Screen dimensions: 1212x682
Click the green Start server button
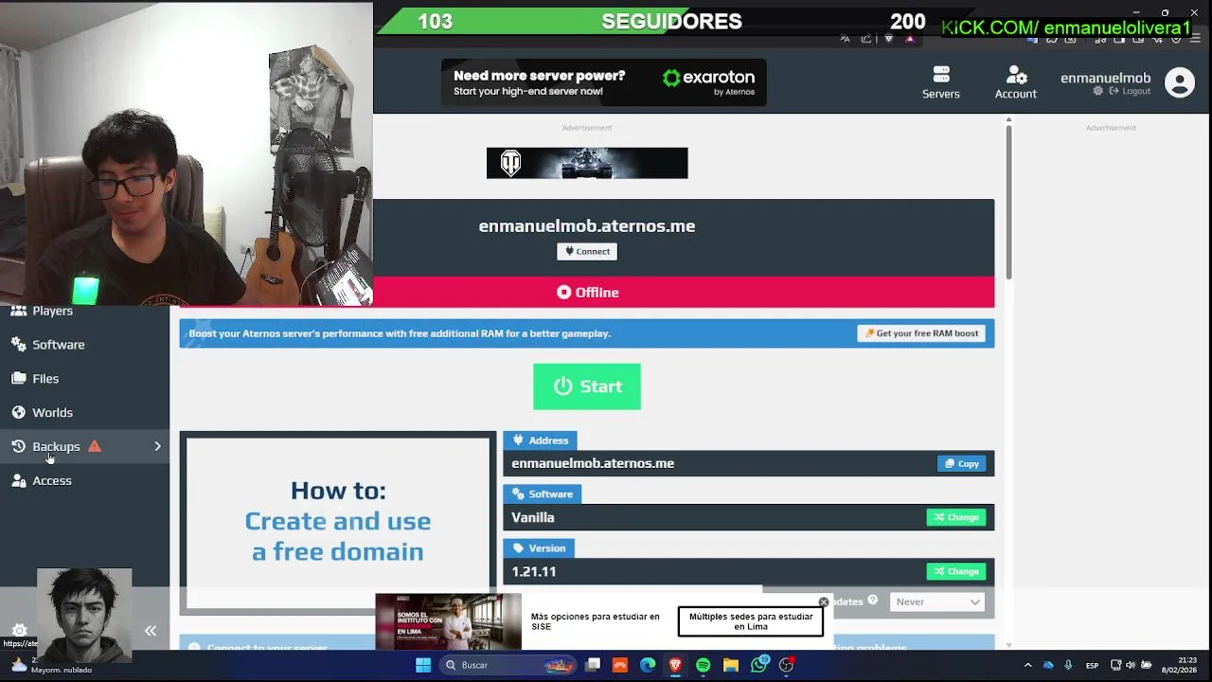[x=587, y=386]
